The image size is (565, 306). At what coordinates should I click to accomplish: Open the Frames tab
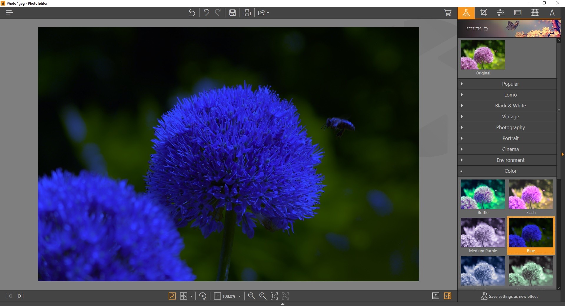point(518,13)
